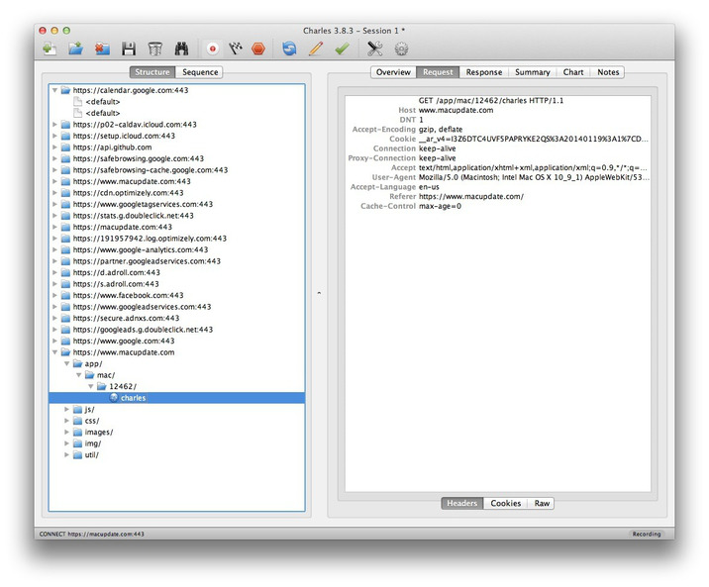Clear the session with the trash icon
This screenshot has height=587, width=709.
tap(154, 48)
